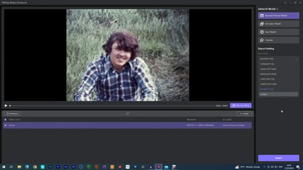Click the Video name column header

point(14,119)
